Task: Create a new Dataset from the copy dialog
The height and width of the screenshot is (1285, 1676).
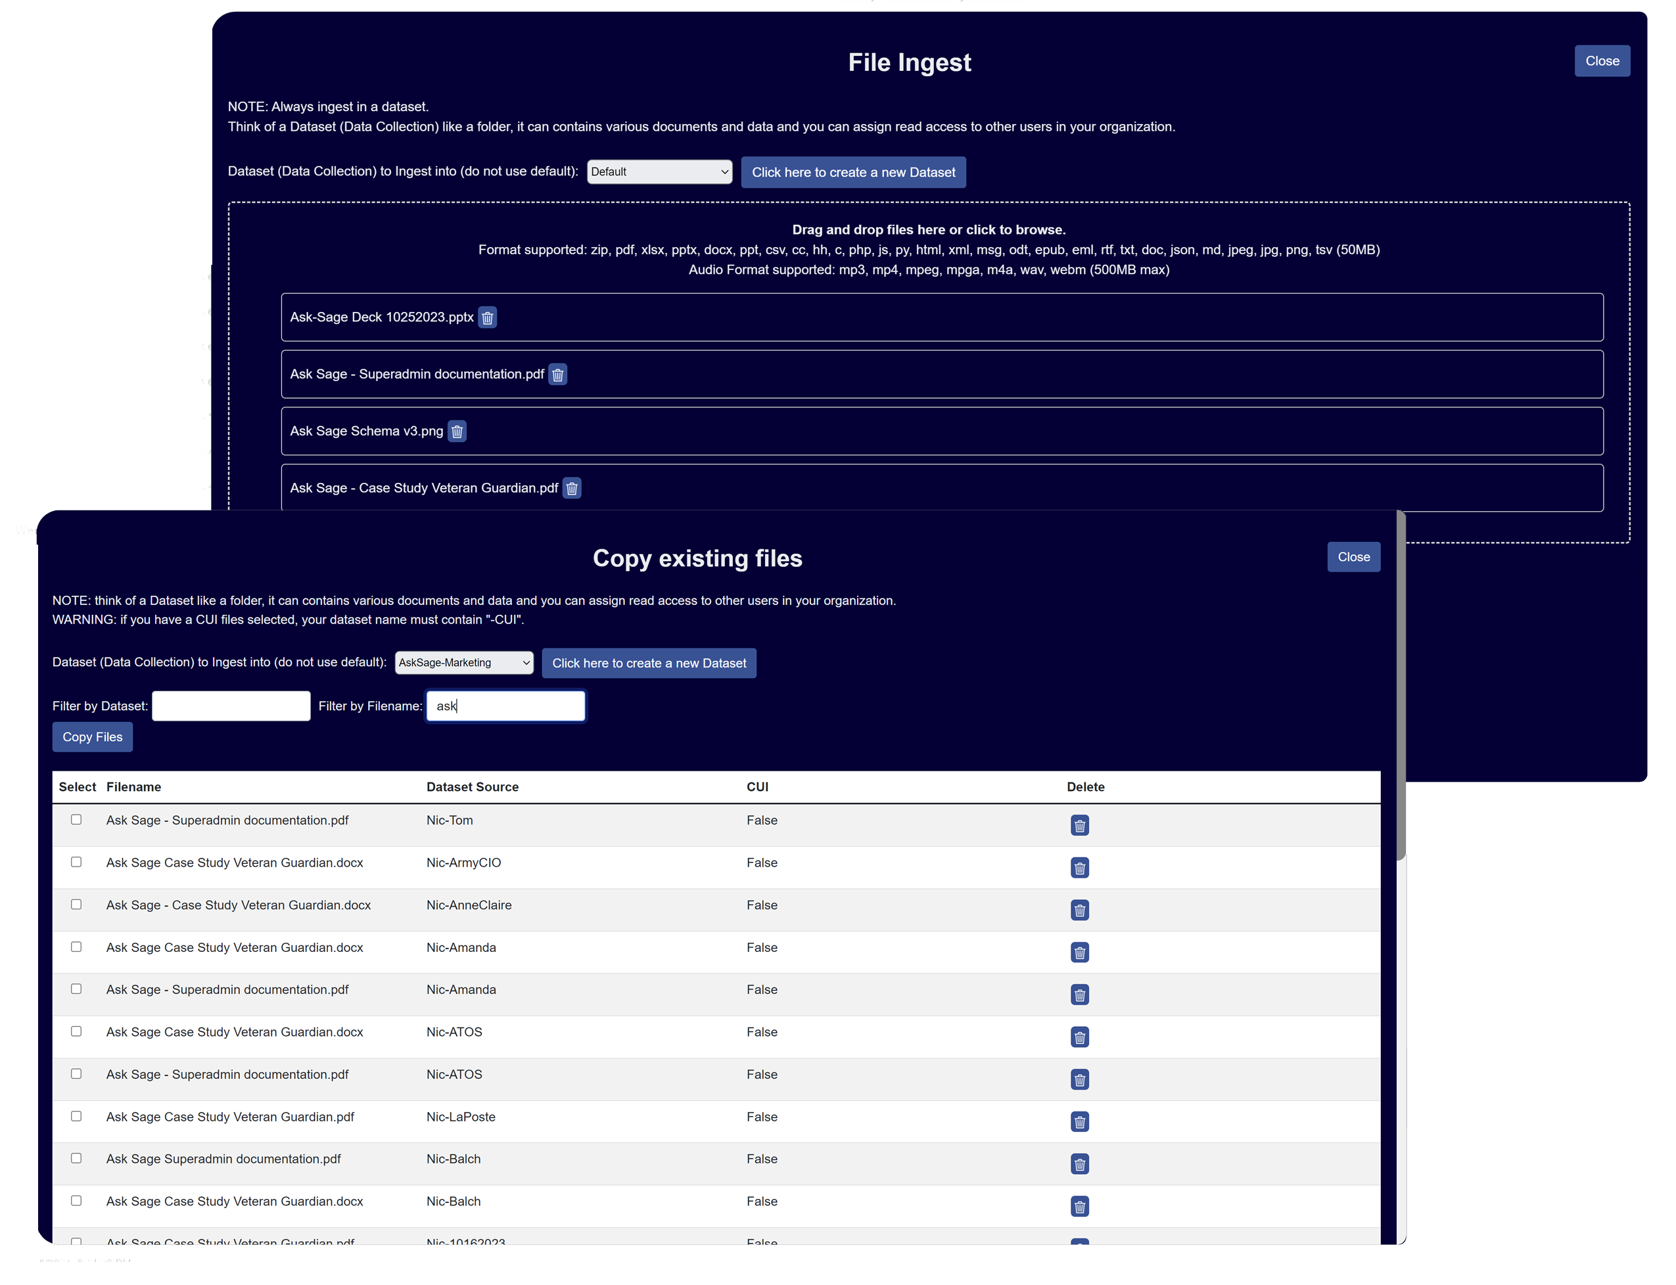Action: (648, 662)
